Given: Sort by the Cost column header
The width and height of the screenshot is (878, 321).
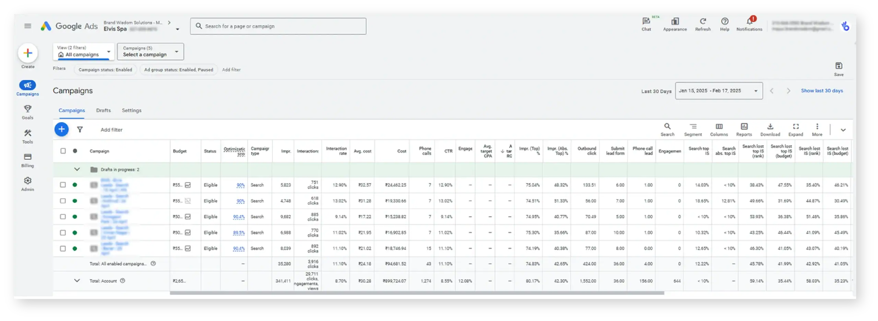Looking at the screenshot, I should (402, 151).
